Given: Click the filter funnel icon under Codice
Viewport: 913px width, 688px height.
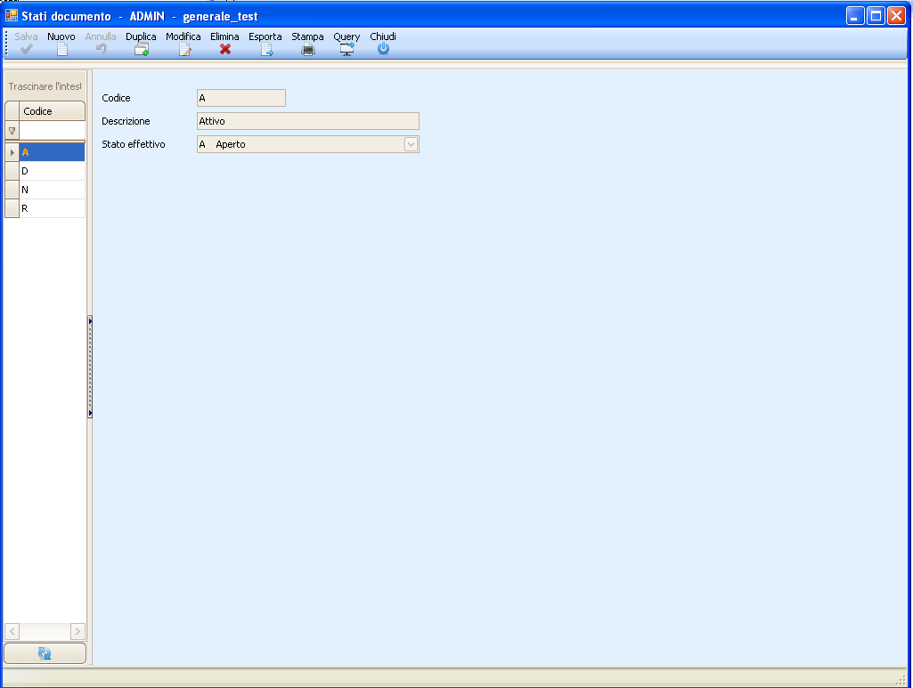Looking at the screenshot, I should pos(12,131).
